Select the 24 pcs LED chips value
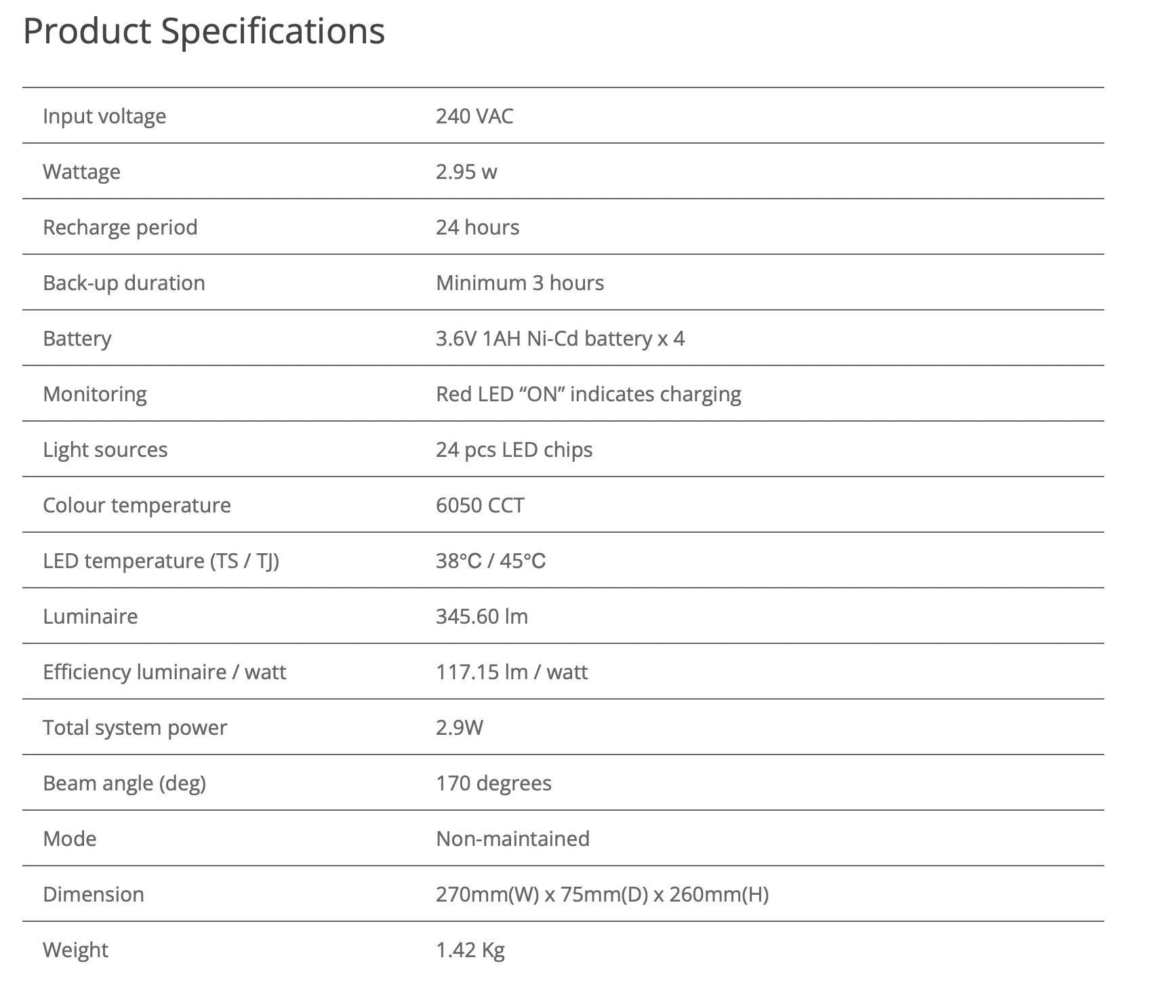Image resolution: width=1151 pixels, height=987 pixels. pyautogui.click(x=514, y=449)
